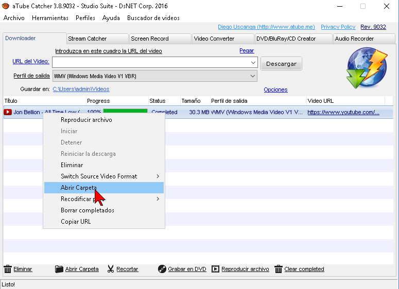
Task: Click the 30.3 MB size cell
Action: point(199,112)
